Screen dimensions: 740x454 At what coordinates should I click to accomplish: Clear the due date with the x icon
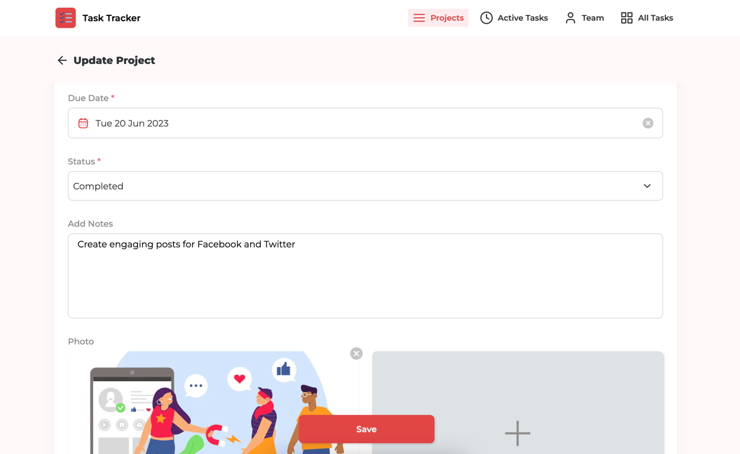coord(648,123)
